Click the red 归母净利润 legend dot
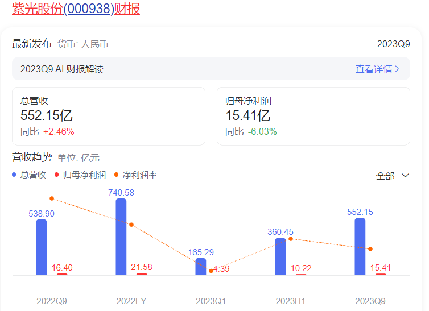 (57, 175)
